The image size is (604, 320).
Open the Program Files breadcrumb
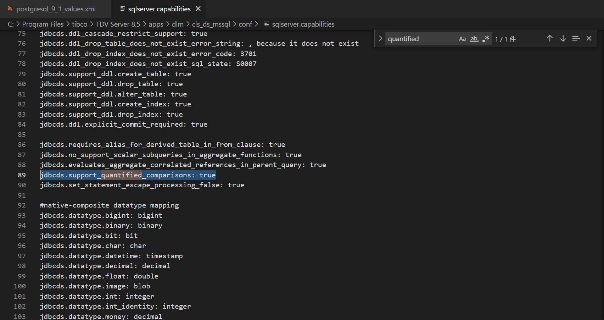point(43,24)
